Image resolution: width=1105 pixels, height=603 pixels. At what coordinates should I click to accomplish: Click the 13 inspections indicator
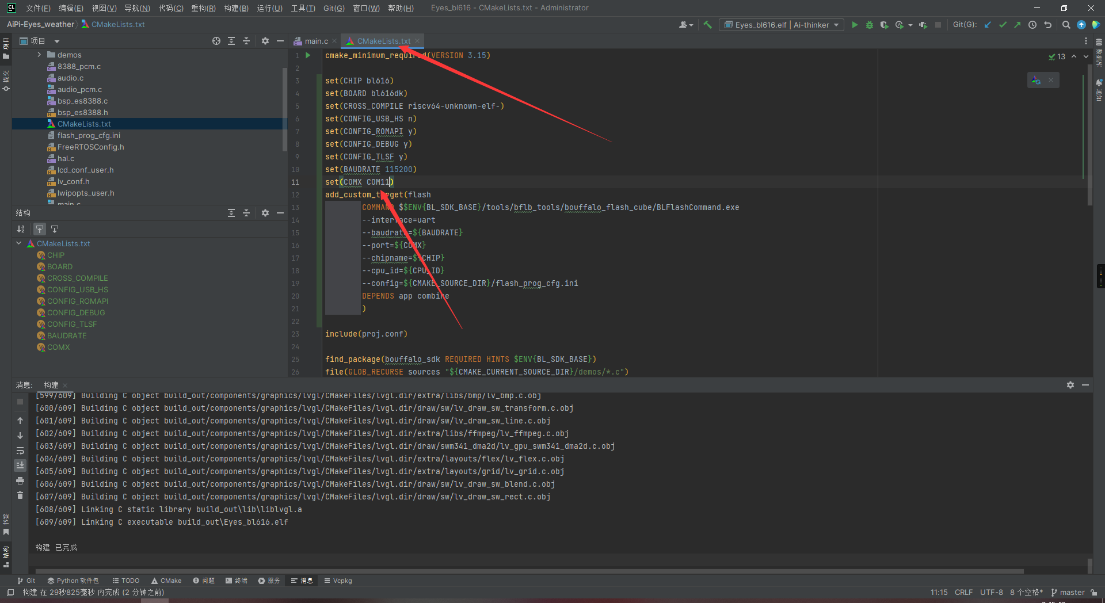[x=1057, y=56]
